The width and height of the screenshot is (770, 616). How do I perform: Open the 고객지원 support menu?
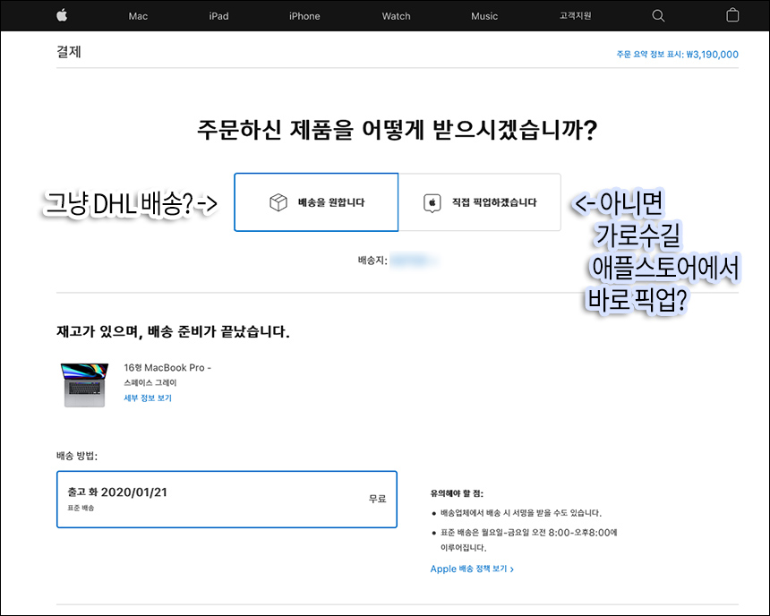(575, 16)
